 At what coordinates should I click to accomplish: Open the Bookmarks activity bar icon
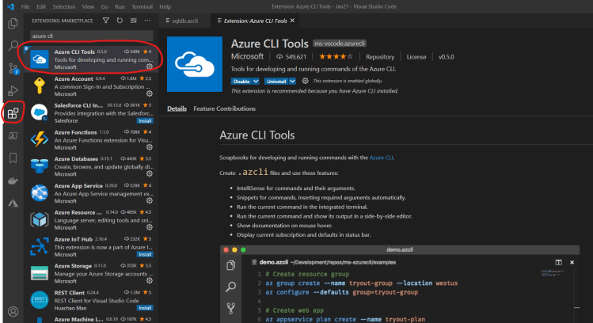[13, 158]
